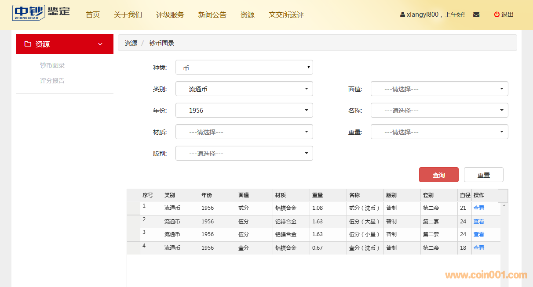Open the mail envelope icon
The height and width of the screenshot is (287, 533).
[x=476, y=14]
